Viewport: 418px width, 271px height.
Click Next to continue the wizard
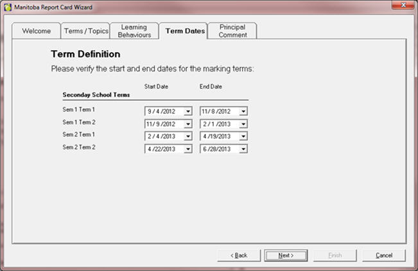click(286, 255)
